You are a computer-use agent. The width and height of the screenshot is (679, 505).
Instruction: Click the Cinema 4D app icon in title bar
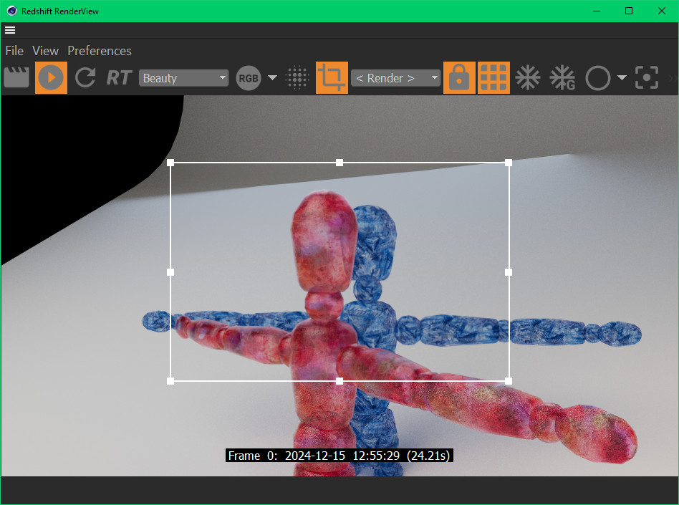point(11,11)
